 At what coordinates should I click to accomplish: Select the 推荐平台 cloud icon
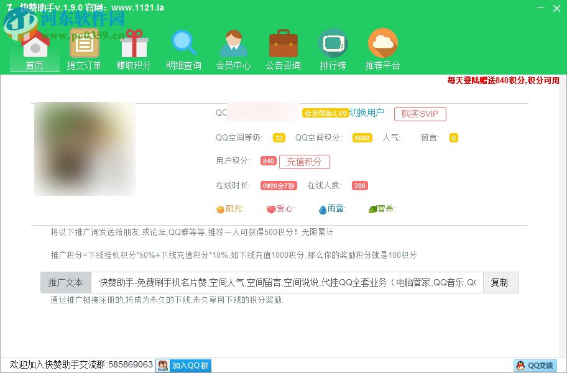tap(382, 44)
